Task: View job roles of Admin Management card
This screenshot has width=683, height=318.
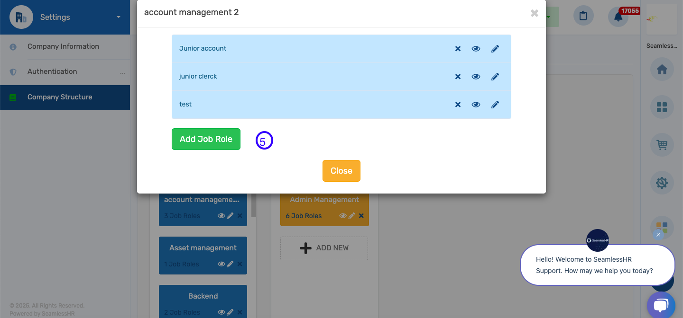Action: click(x=343, y=216)
